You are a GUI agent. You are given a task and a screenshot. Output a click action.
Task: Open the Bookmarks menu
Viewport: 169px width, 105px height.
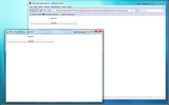(56, 7)
